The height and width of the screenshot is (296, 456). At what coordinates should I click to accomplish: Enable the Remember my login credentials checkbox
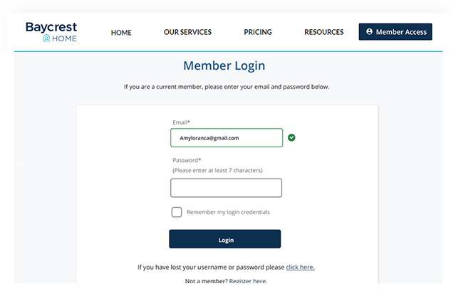click(177, 212)
